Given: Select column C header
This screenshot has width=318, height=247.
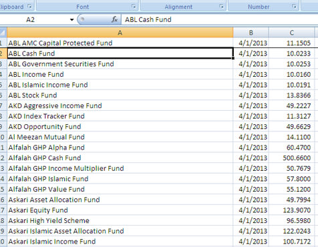Looking at the screenshot, I should point(292,33).
